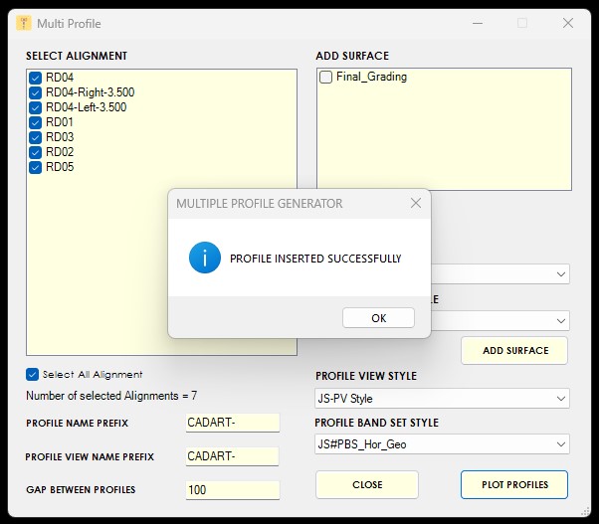This screenshot has height=524, width=599.
Task: Toggle Select All Alignment checkbox
Action: coord(33,375)
